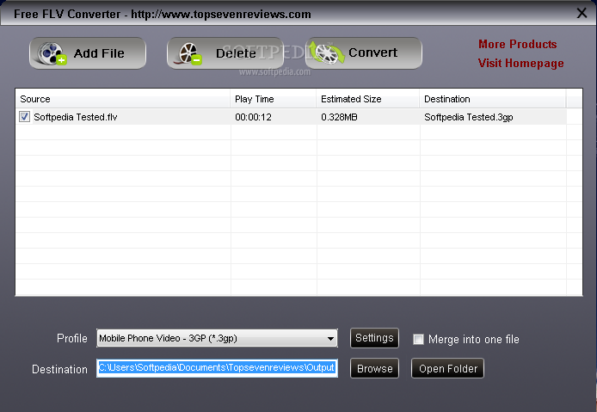Screen dimensions: 597x412
Task: Click the Destination path input field
Action: coord(217,368)
